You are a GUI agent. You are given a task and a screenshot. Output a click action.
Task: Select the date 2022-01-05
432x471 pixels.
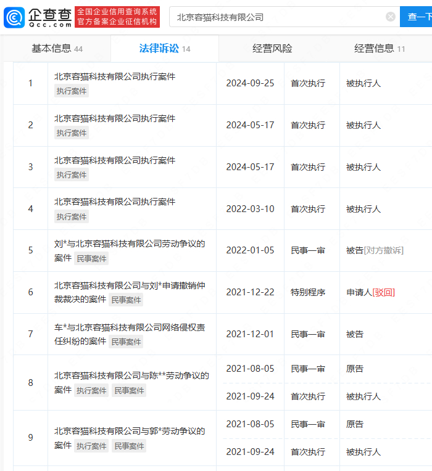[x=250, y=250]
